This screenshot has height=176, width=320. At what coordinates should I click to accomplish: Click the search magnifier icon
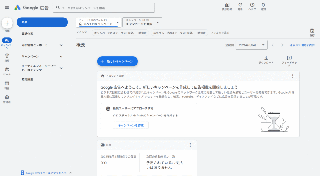[58, 8]
